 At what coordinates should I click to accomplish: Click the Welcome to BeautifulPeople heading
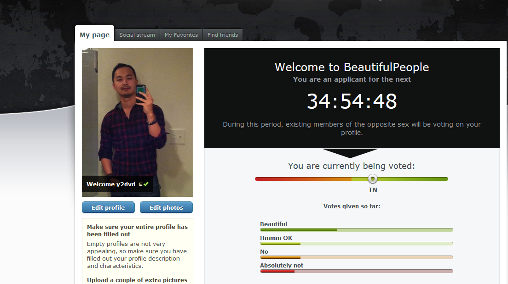point(352,67)
